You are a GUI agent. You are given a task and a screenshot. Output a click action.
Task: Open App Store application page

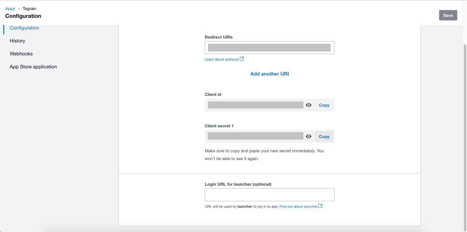click(33, 67)
